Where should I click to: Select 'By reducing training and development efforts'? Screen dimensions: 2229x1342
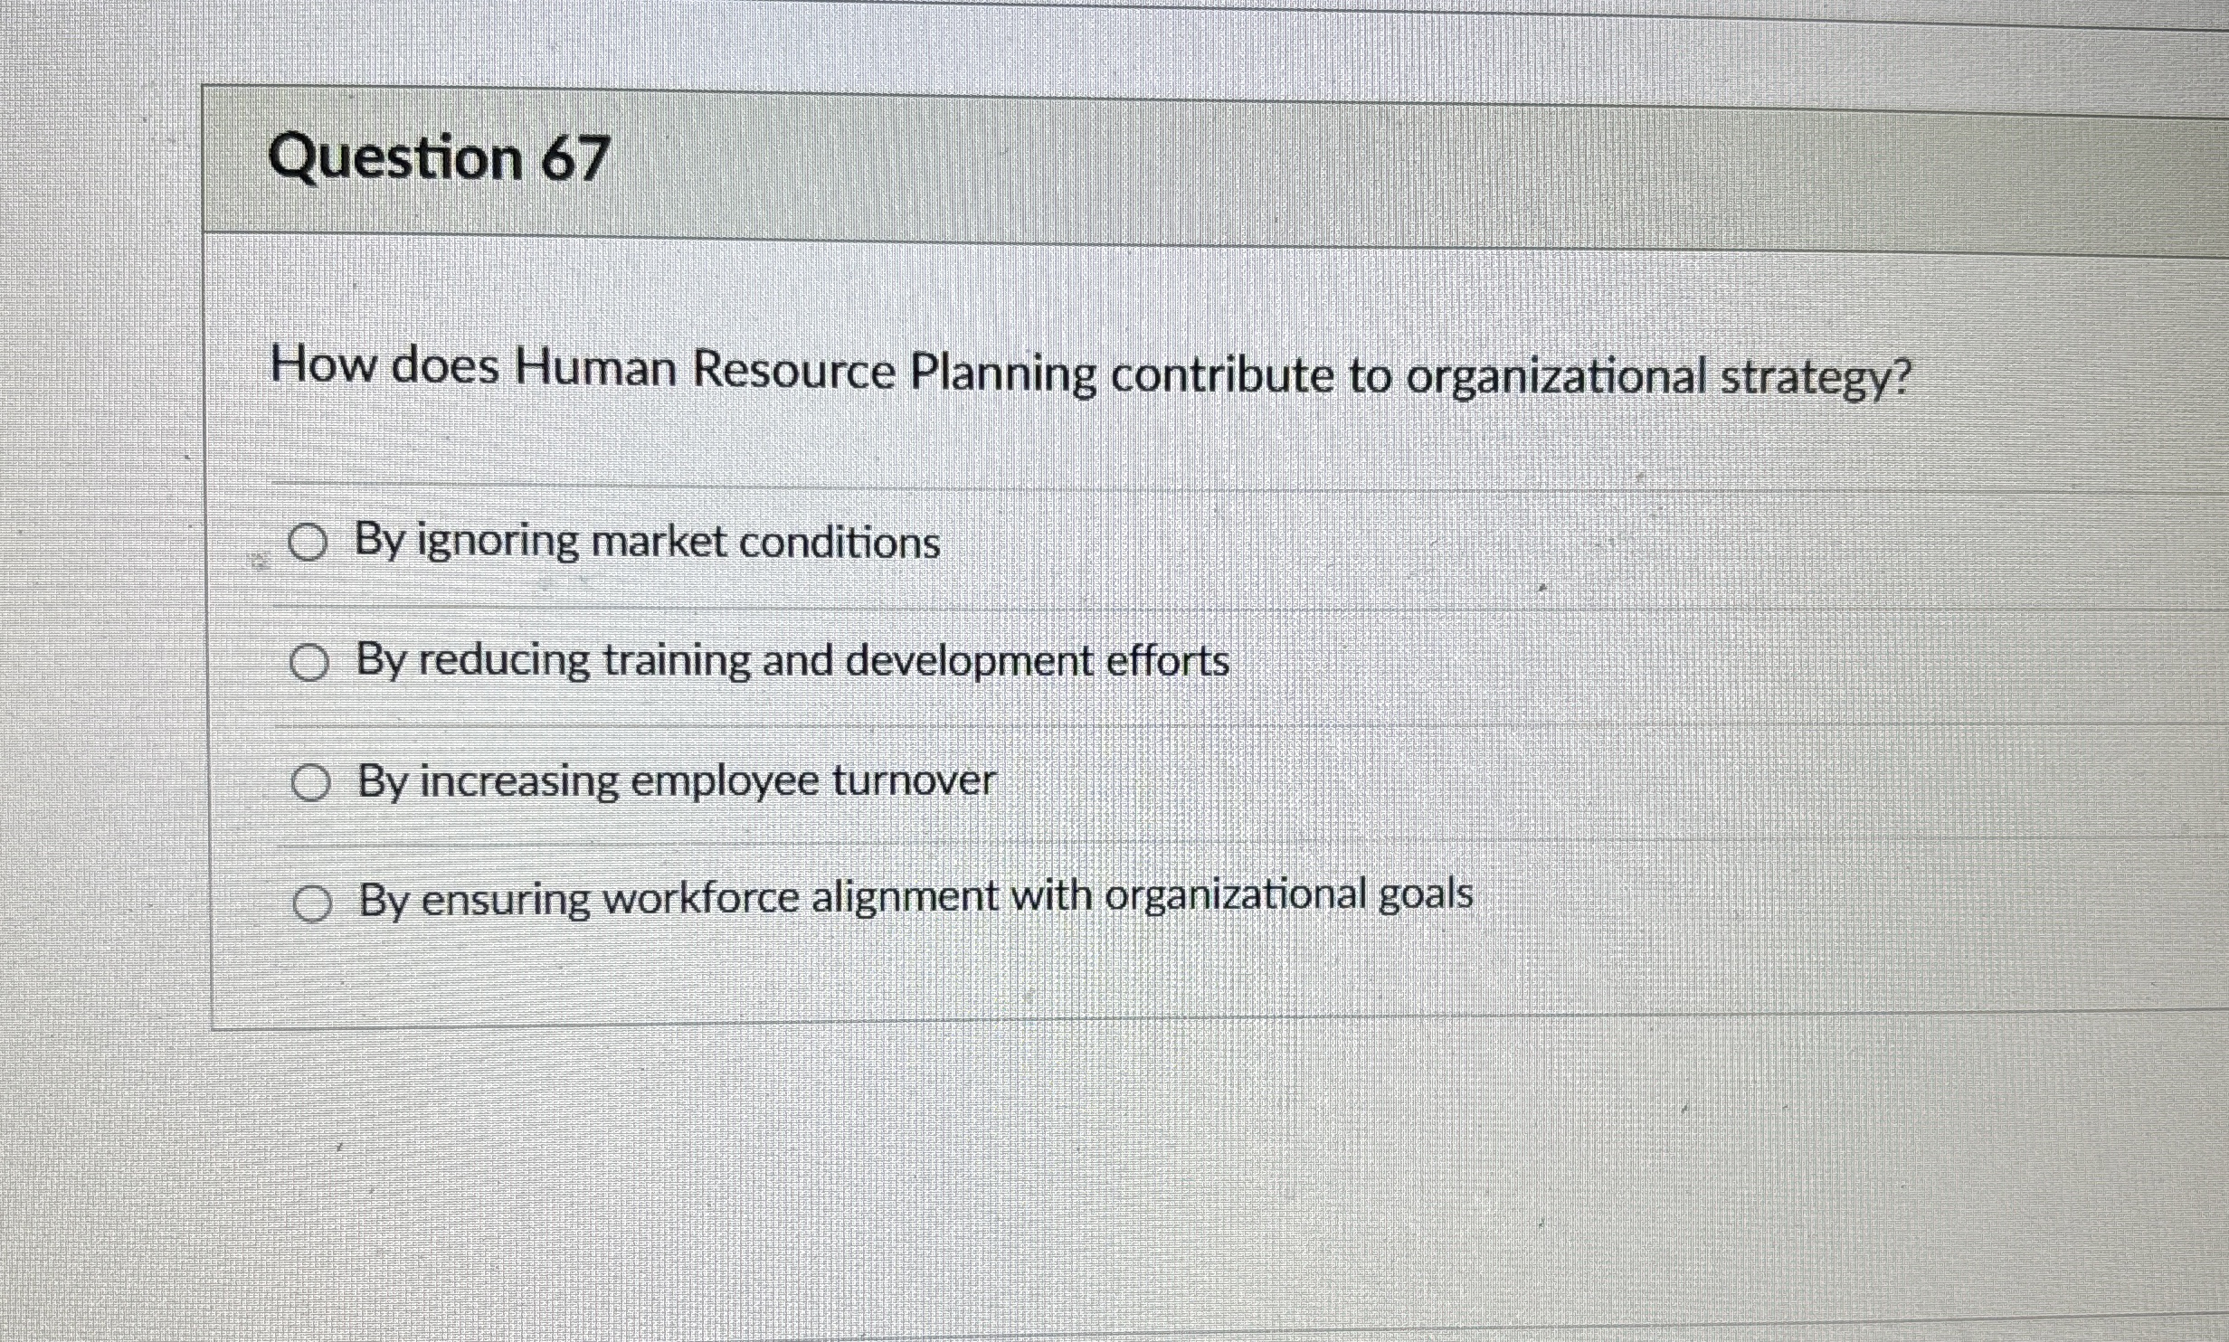310,663
